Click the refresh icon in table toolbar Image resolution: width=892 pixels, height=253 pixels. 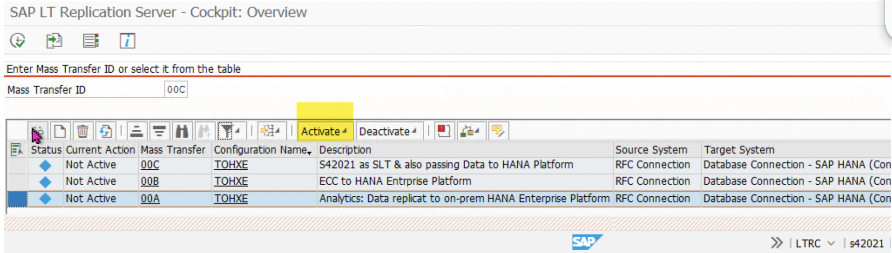click(105, 131)
